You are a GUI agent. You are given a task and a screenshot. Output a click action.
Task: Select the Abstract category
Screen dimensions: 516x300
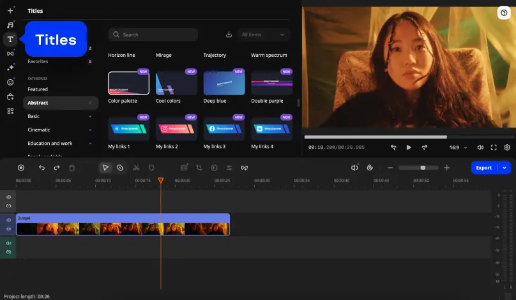[61, 103]
